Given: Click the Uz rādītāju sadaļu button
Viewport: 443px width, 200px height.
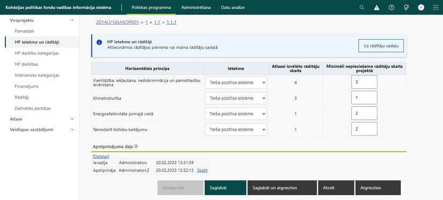Looking at the screenshot, I should (381, 46).
